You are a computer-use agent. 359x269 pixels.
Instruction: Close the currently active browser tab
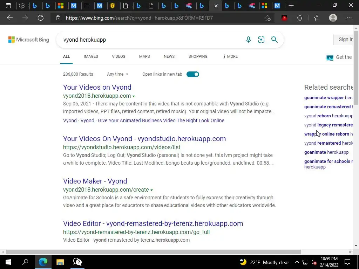(x=216, y=6)
